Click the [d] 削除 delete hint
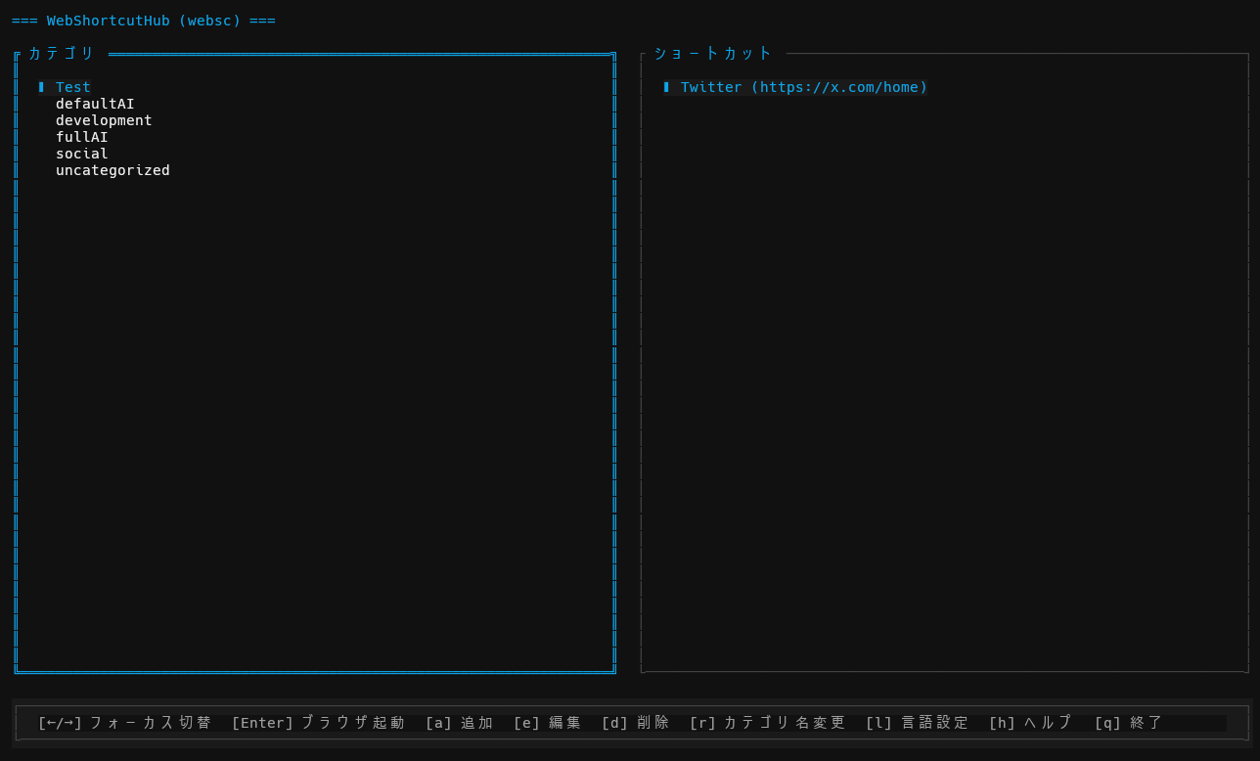The image size is (1260, 761). [x=636, y=723]
